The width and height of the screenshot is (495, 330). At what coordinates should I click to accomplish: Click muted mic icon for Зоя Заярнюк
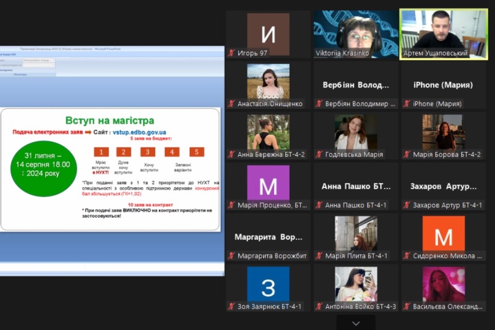(232, 307)
